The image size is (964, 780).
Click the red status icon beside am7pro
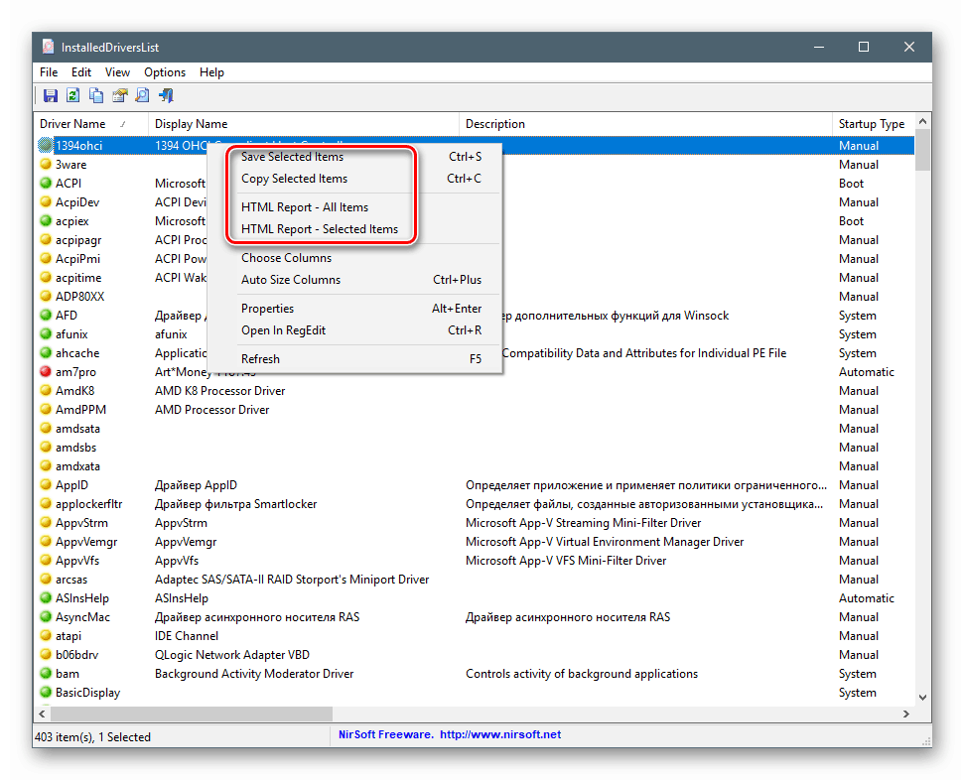(x=46, y=372)
